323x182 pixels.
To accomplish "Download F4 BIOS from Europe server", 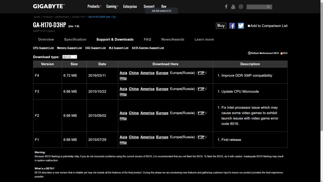I will coord(162,73).
